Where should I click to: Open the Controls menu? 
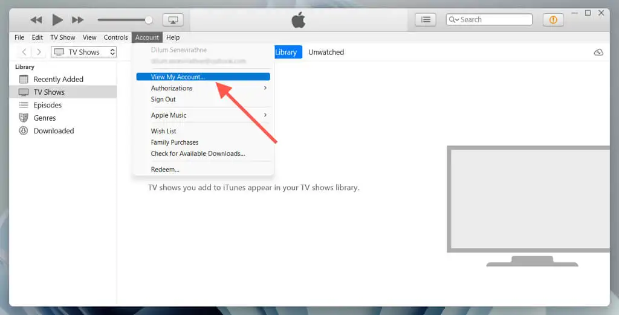[115, 37]
